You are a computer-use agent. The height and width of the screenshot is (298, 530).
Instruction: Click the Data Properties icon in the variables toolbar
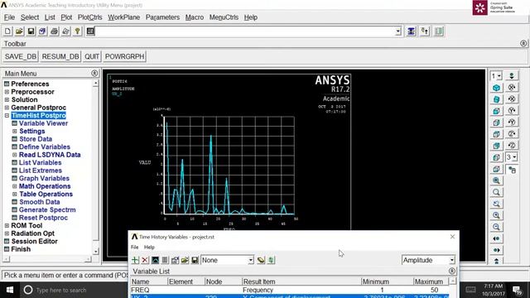click(x=175, y=260)
